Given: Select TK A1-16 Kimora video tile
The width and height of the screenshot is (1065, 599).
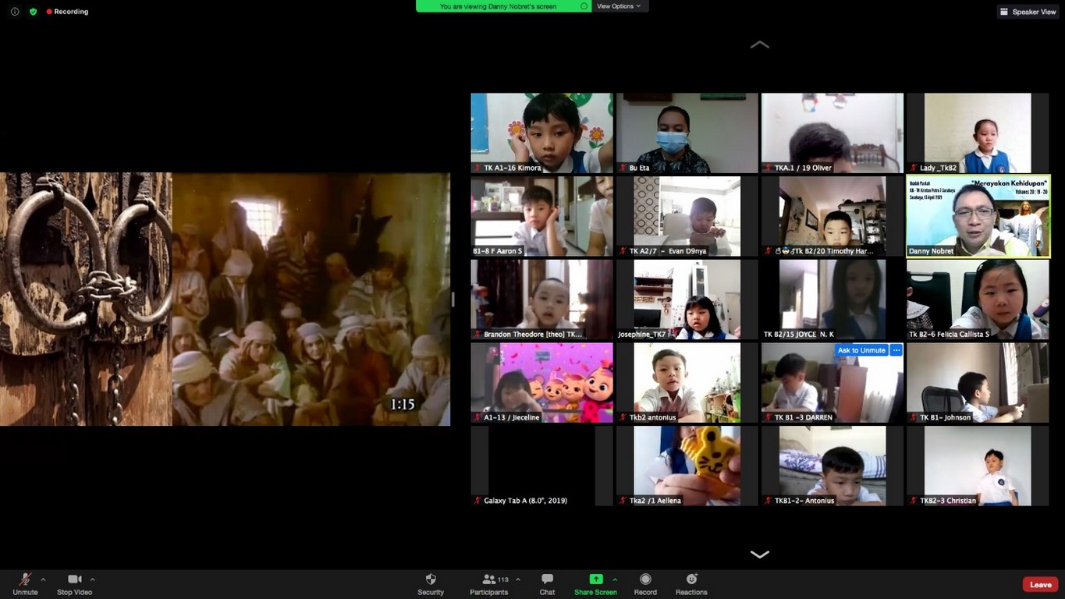Looking at the screenshot, I should click(541, 133).
